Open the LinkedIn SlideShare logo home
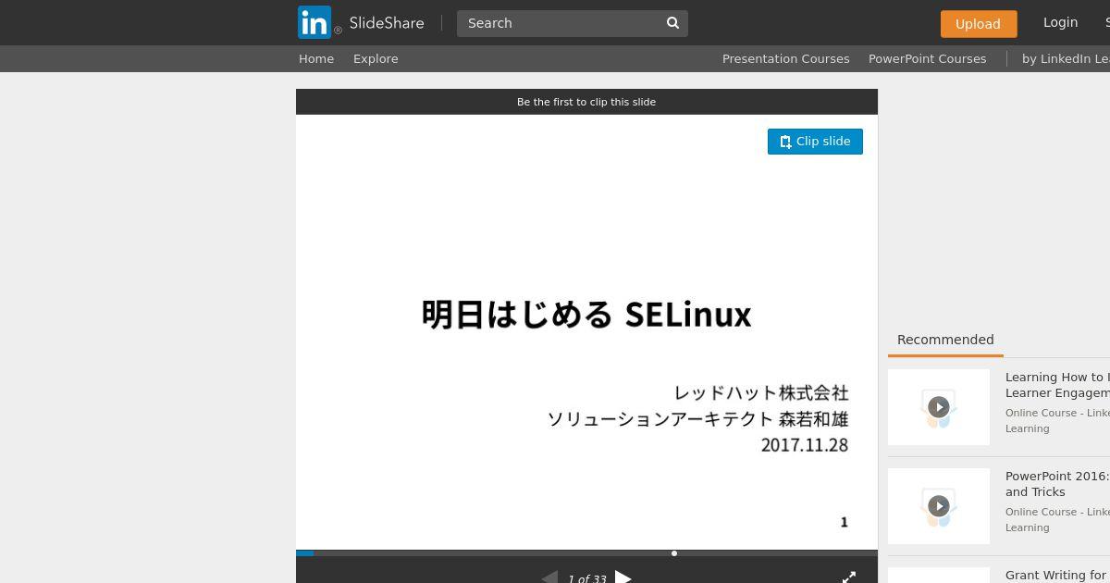This screenshot has height=583, width=1110. click(361, 22)
